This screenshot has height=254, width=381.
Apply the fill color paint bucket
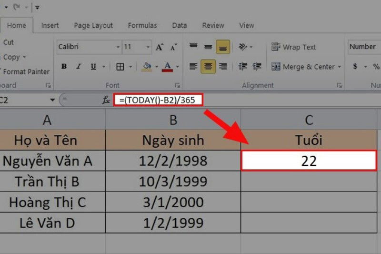(147, 66)
